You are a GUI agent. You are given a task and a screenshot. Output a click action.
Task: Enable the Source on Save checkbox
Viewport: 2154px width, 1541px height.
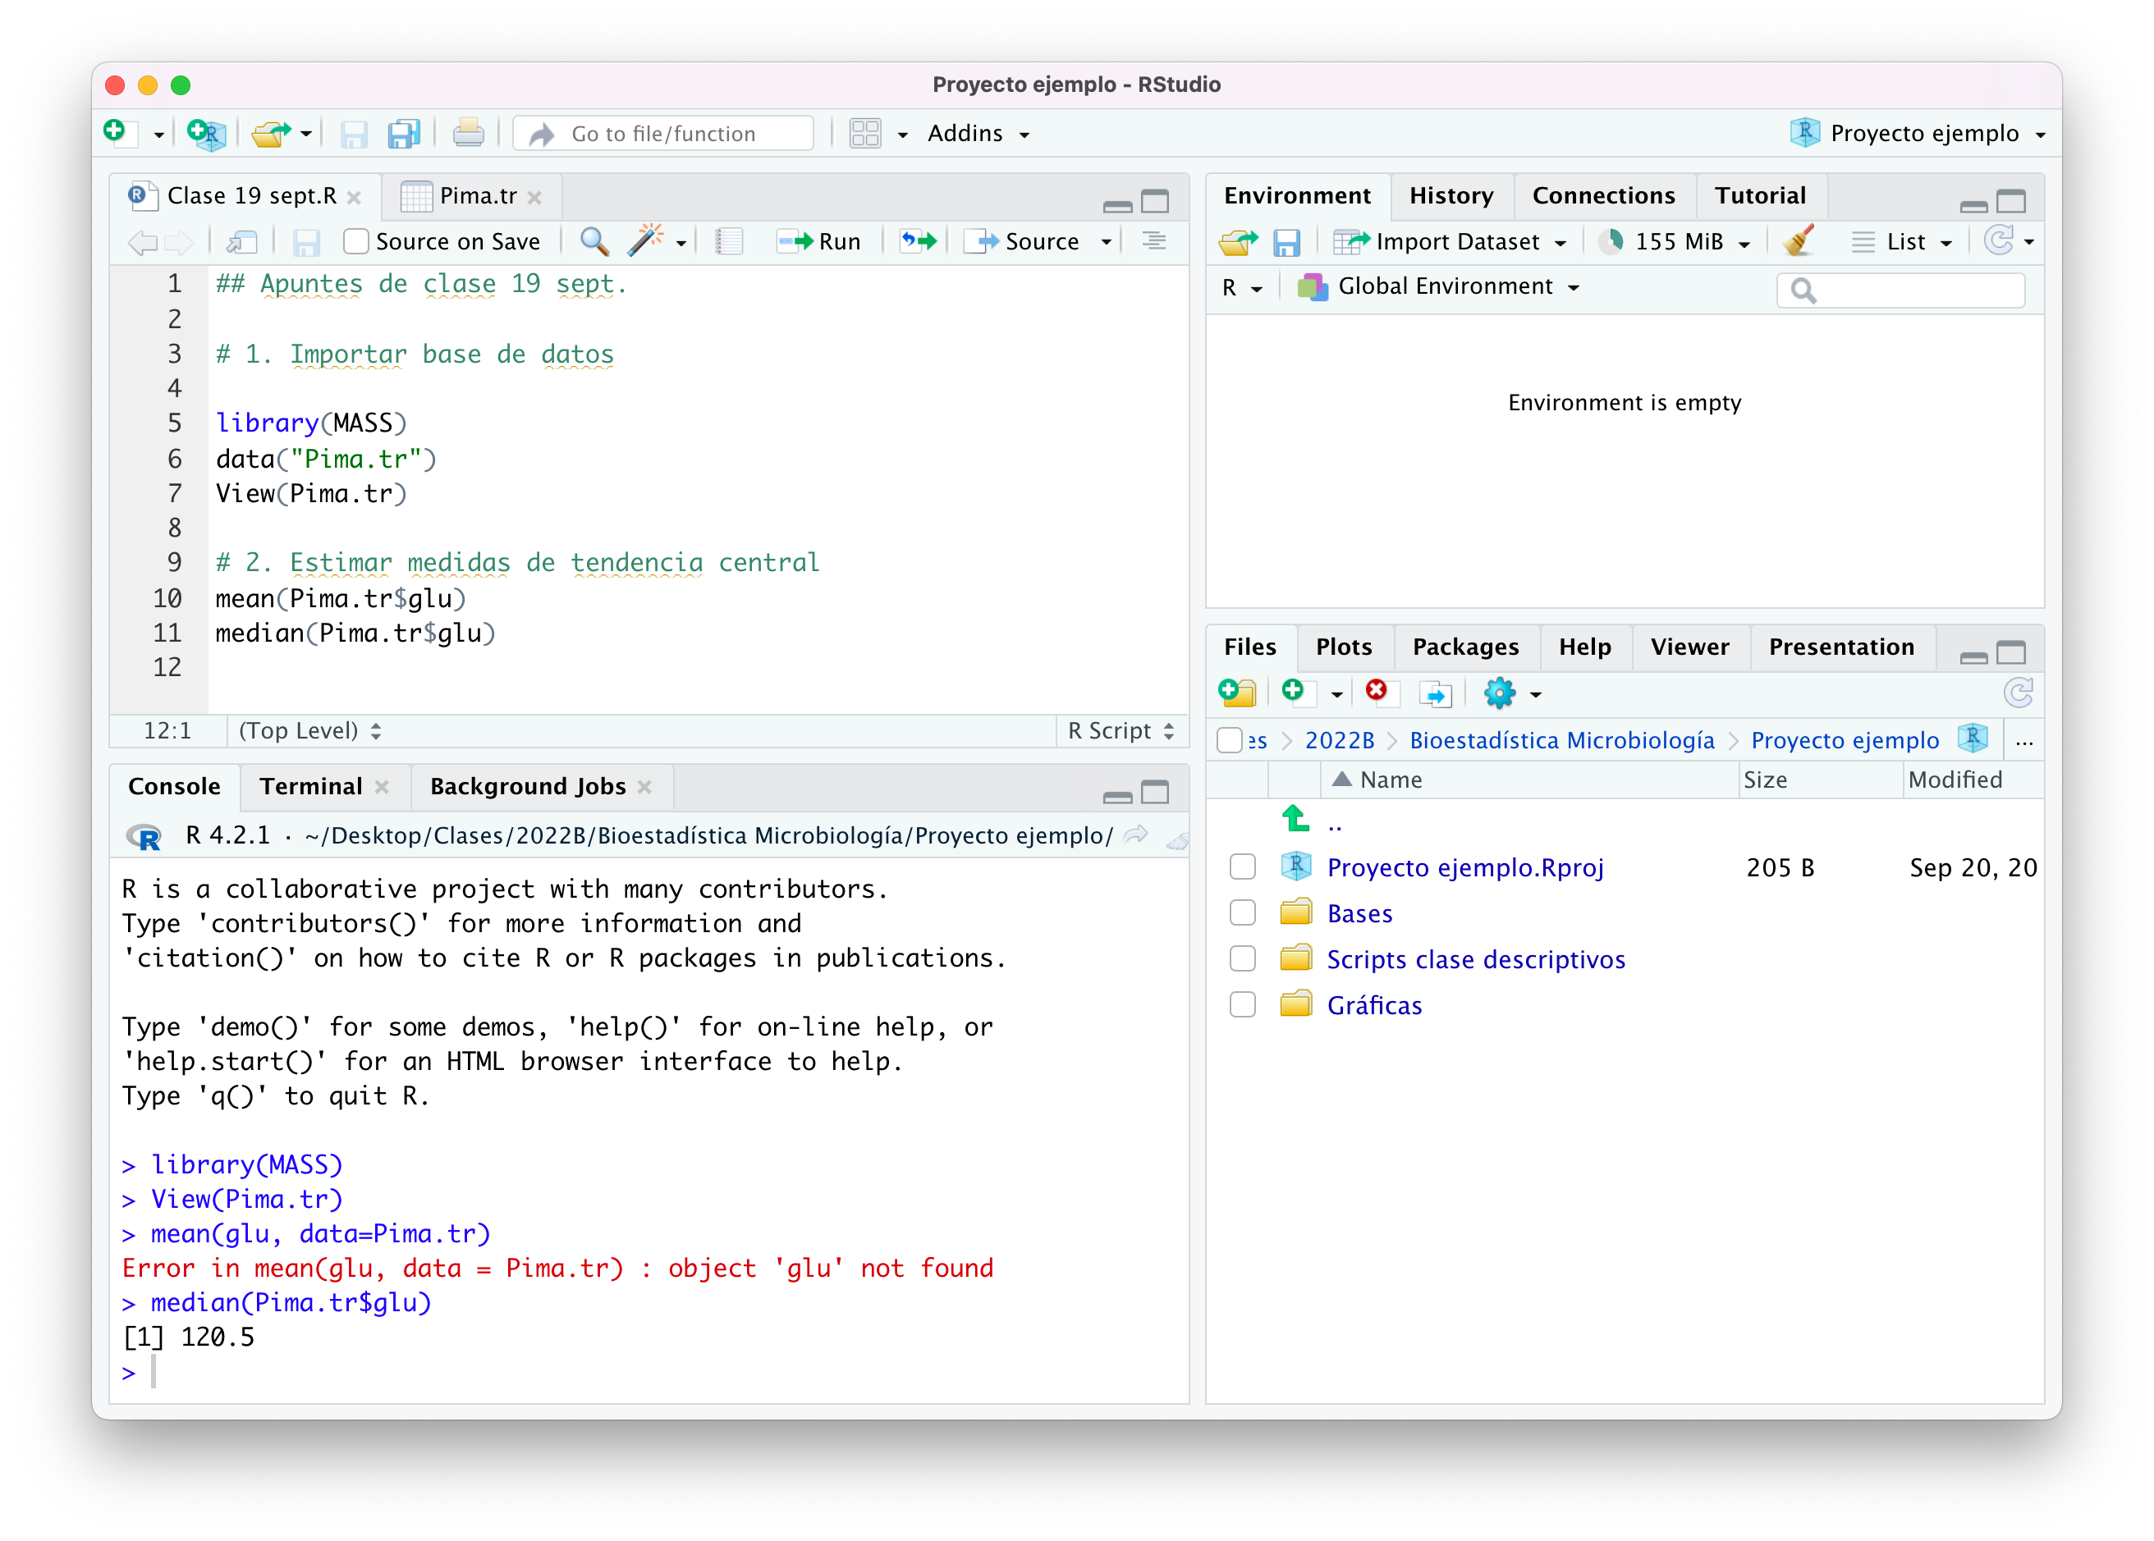pos(356,241)
